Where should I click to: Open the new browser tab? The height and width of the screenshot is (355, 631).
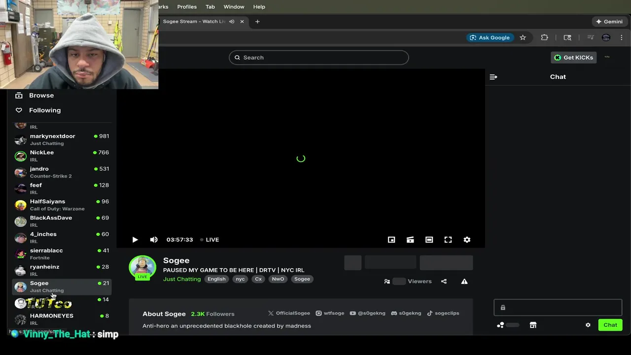tap(257, 22)
